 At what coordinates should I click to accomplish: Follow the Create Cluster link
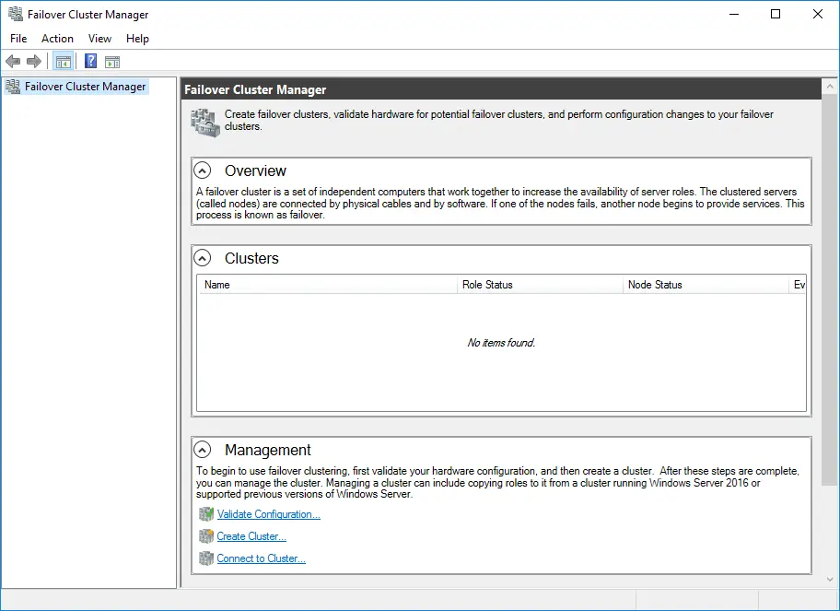[x=250, y=535]
